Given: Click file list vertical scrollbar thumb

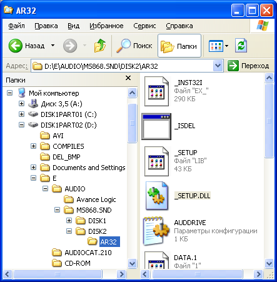Looking at the screenshot, I should [269, 121].
